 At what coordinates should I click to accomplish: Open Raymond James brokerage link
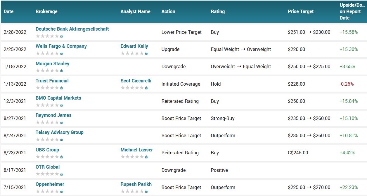[x=53, y=115]
